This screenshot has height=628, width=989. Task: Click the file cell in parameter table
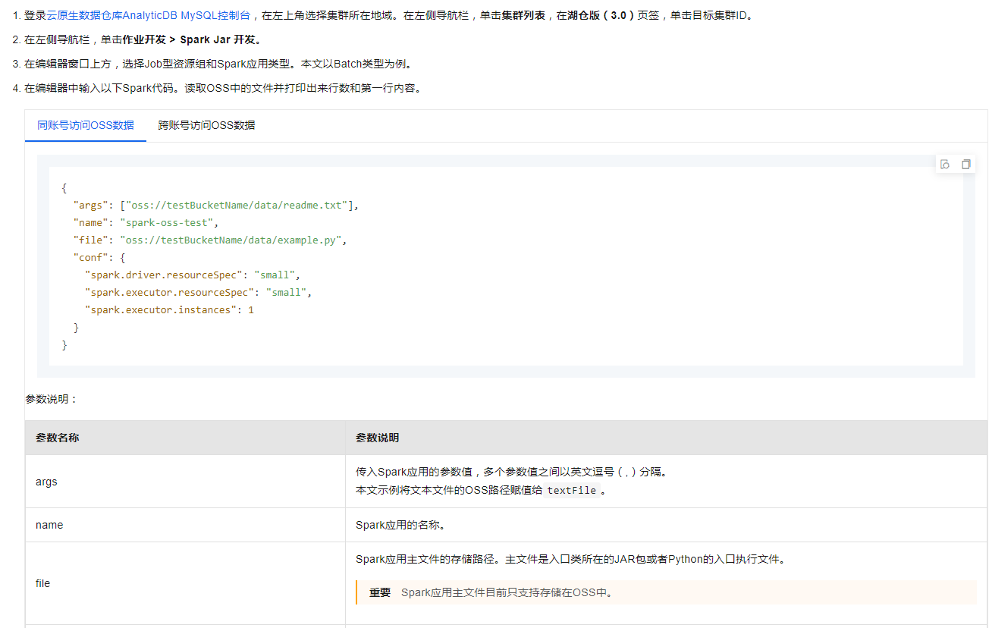pyautogui.click(x=185, y=583)
